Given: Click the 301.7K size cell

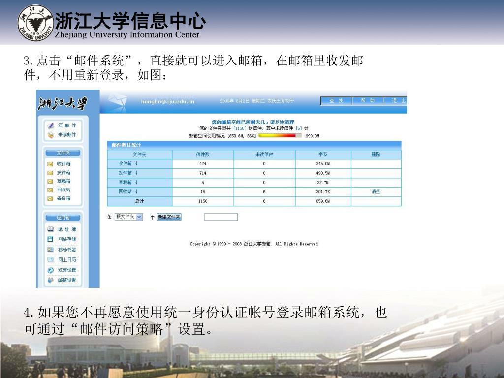Looking at the screenshot, I should [323, 191].
